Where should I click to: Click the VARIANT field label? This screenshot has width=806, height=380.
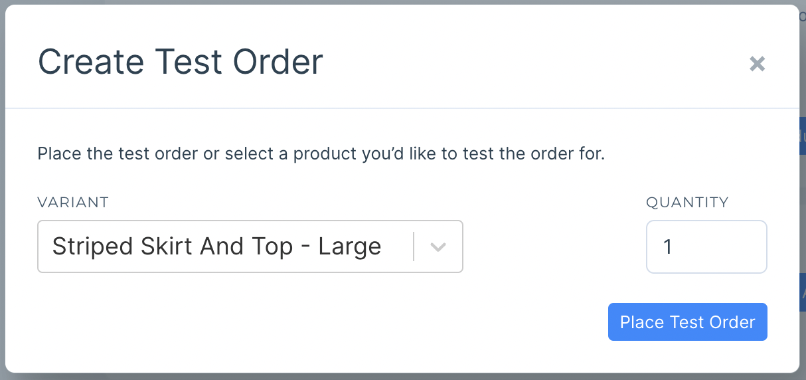(x=73, y=202)
